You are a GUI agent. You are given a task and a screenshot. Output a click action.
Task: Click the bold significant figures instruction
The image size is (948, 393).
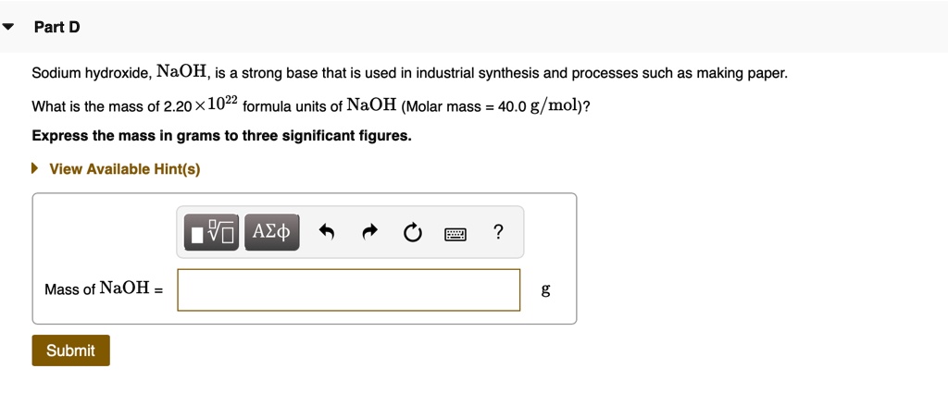(221, 136)
